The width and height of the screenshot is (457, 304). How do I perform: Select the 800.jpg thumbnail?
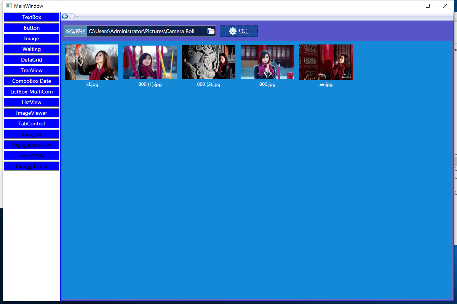267,62
